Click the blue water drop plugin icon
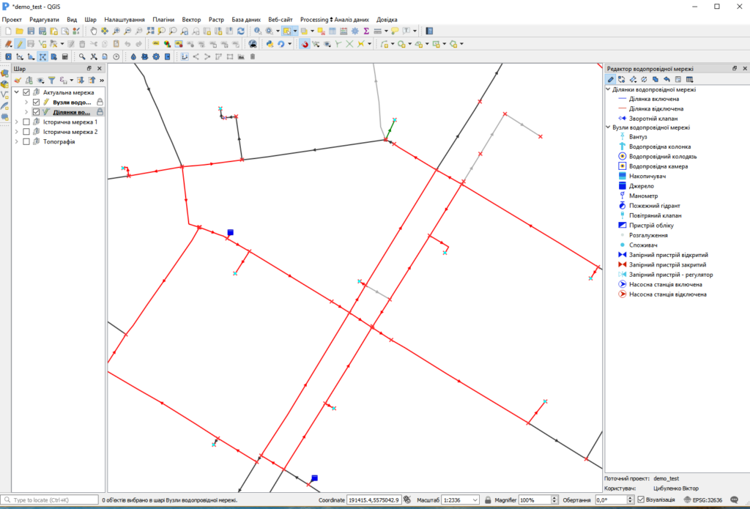The width and height of the screenshot is (750, 509). click(x=133, y=56)
